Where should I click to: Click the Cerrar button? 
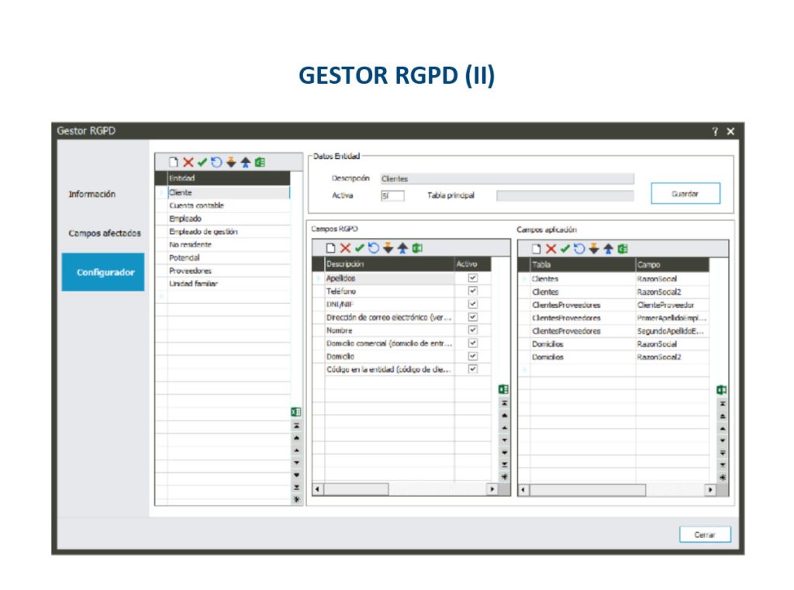coord(705,534)
